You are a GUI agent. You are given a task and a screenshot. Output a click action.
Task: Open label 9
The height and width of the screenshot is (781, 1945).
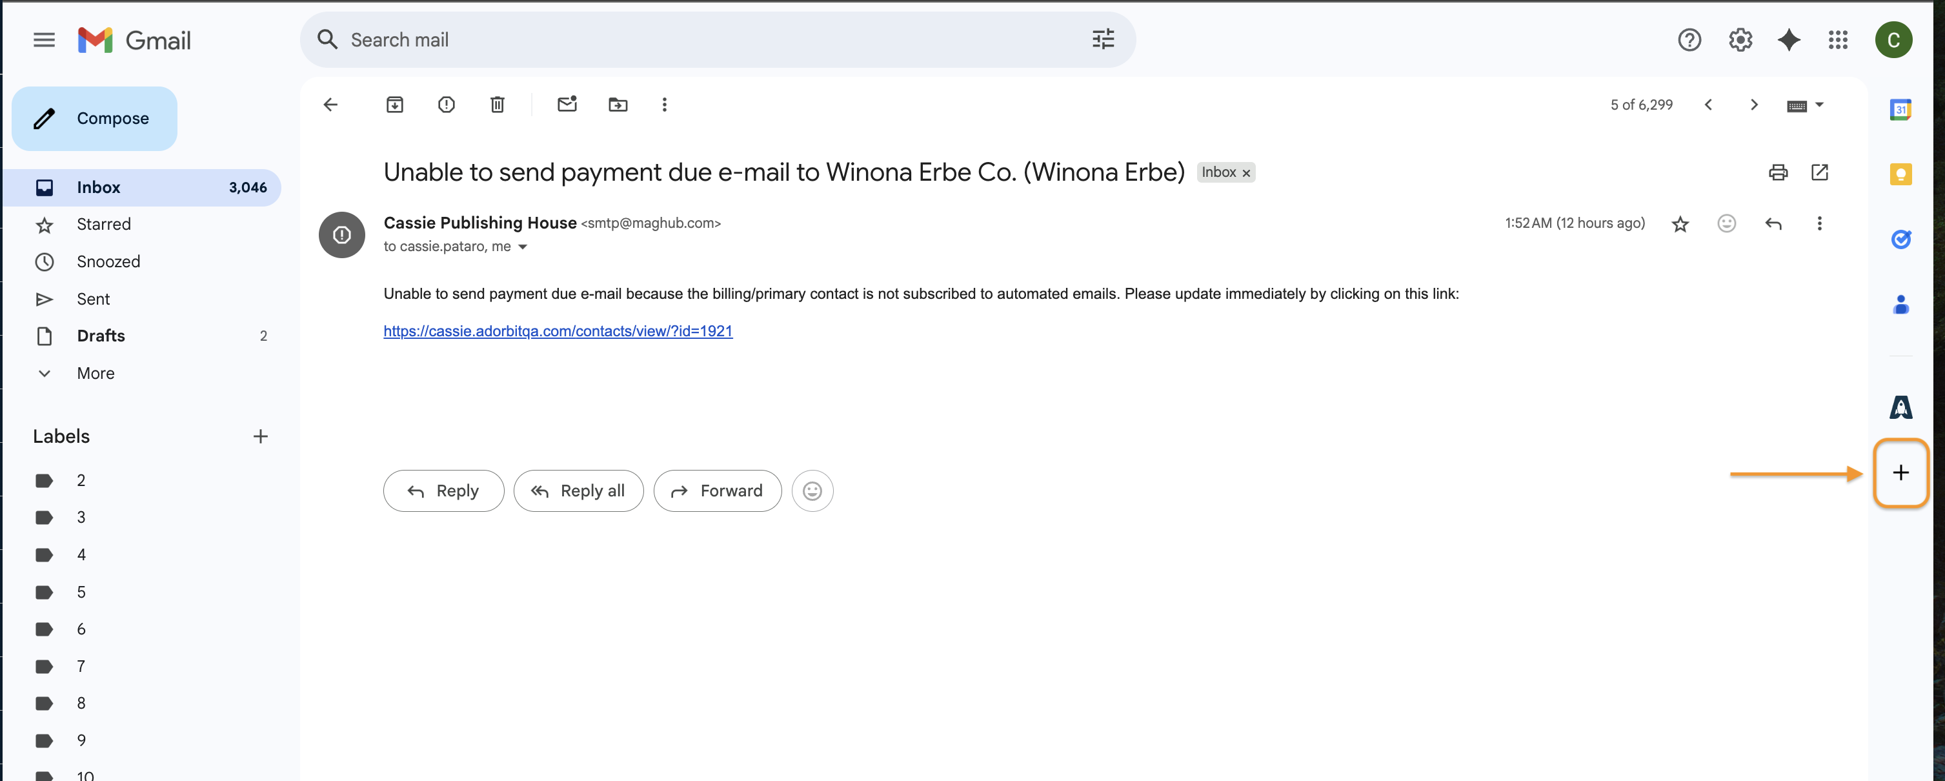click(x=142, y=740)
